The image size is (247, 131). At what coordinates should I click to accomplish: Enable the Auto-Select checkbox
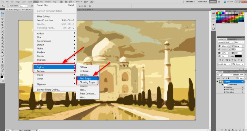click(9, 6)
